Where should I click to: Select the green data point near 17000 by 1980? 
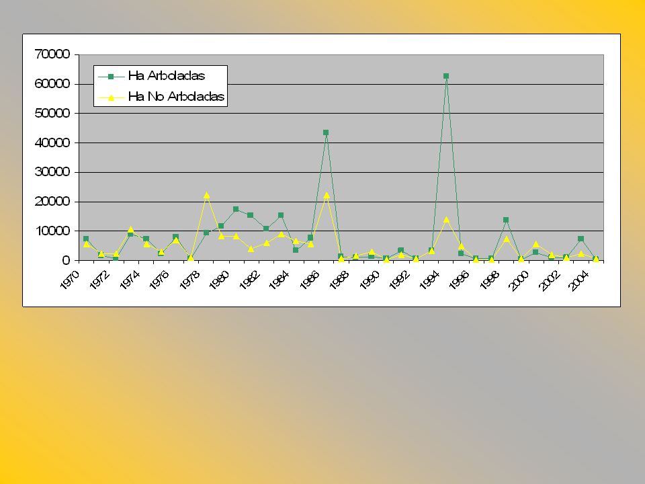point(236,209)
